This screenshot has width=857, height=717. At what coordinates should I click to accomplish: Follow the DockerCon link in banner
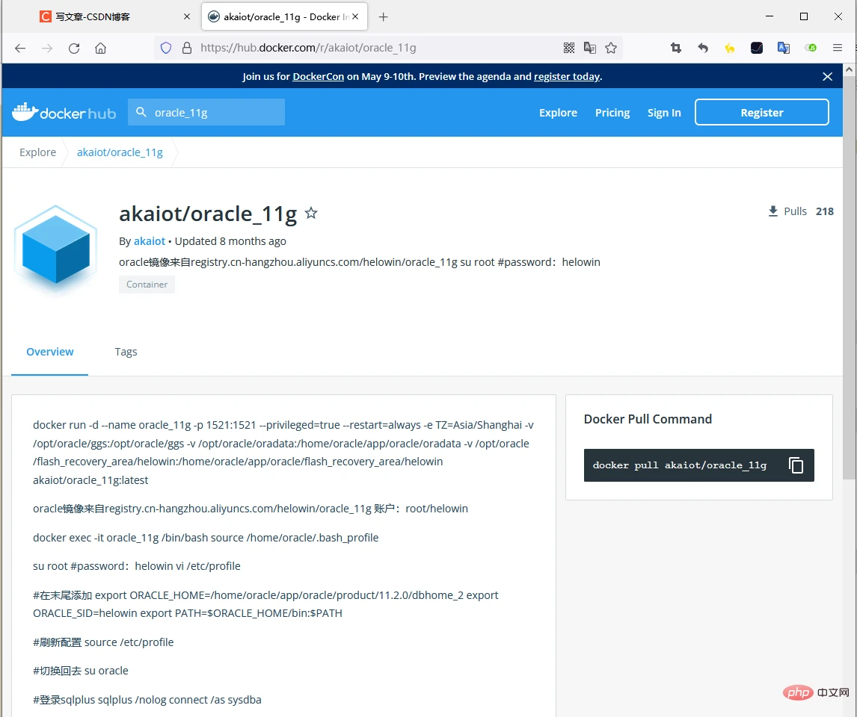tap(318, 76)
